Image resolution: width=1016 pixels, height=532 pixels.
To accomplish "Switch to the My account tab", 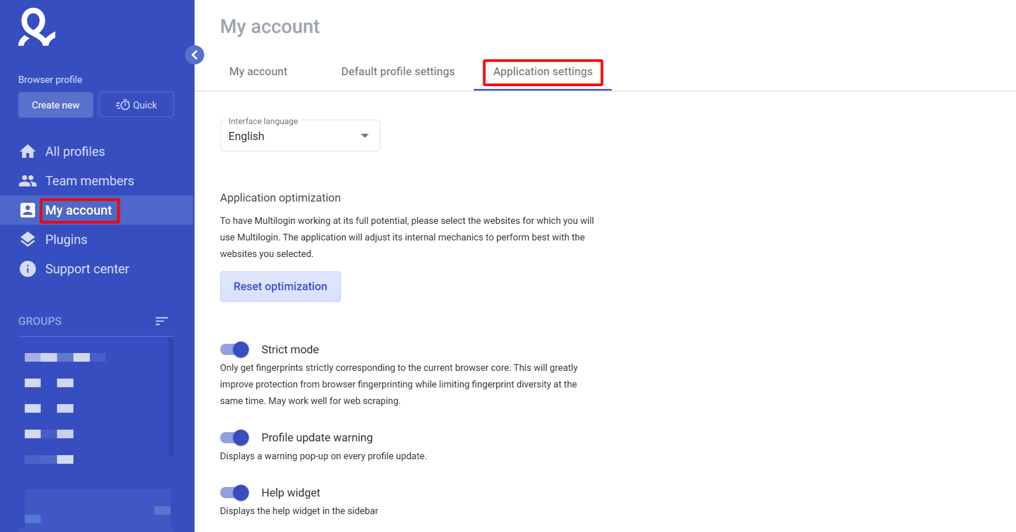I will [x=258, y=71].
